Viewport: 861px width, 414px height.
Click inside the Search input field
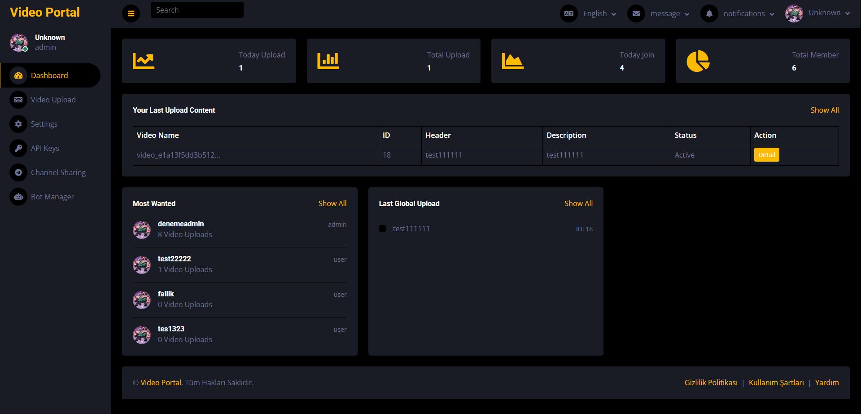[197, 10]
